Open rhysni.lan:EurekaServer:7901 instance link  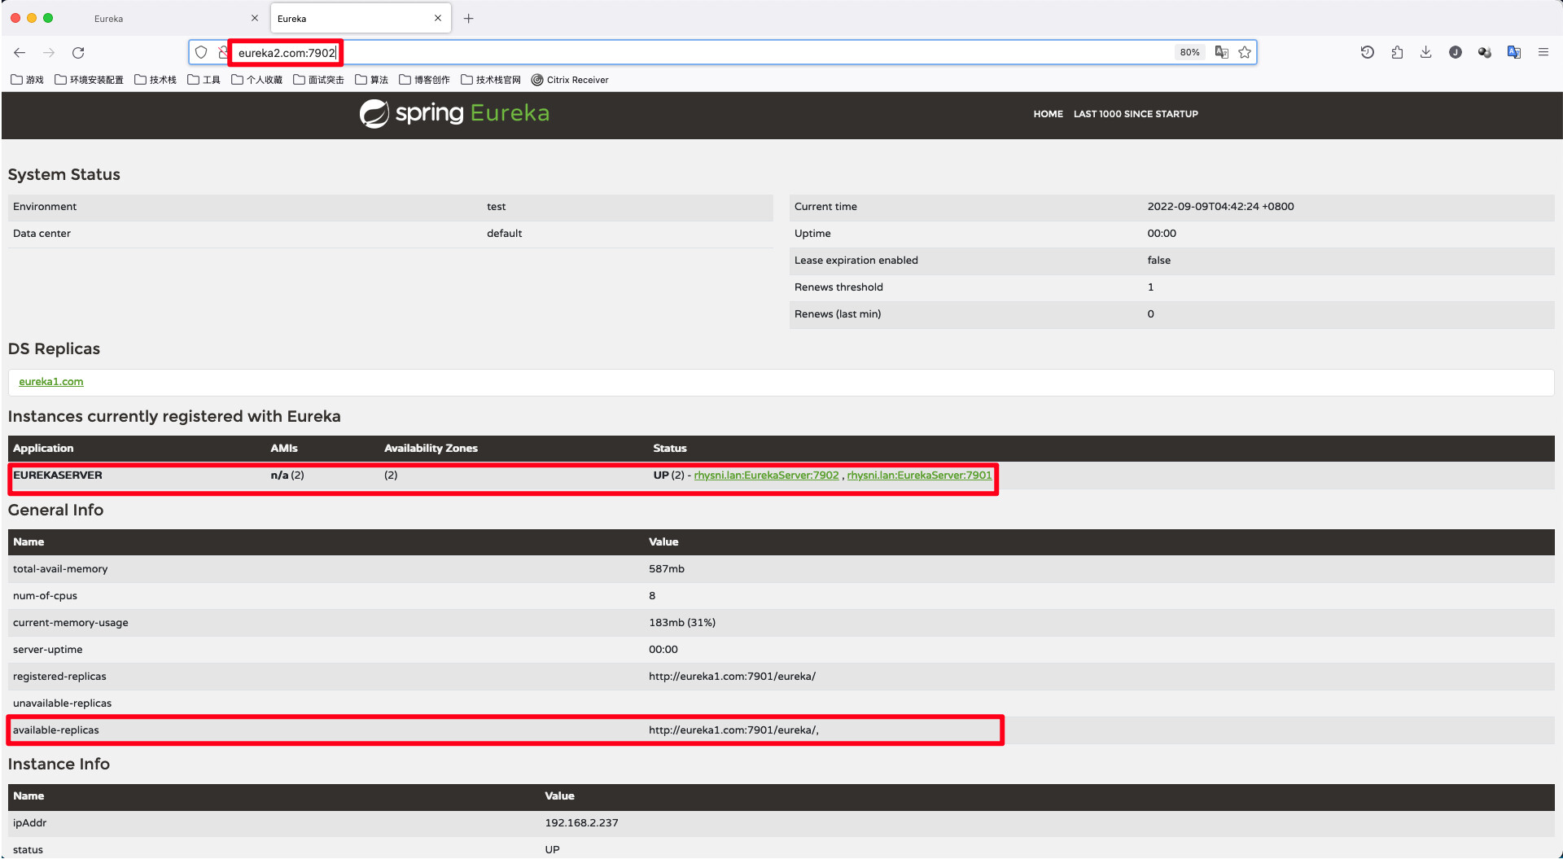click(x=919, y=476)
